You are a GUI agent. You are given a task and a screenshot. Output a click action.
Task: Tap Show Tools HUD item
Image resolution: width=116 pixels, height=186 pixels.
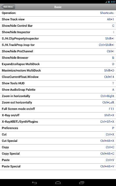click(x=58, y=83)
